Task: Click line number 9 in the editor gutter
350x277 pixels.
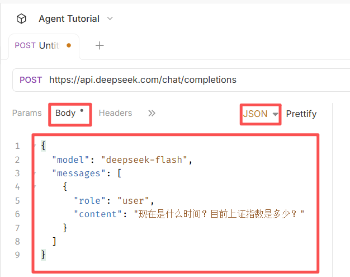Action: click(17, 255)
